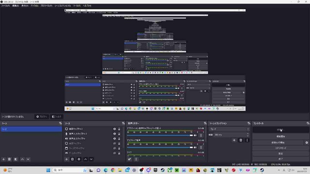The image size is (310, 174).
Task: Toggle visibility of 音声出力キャプチャ source
Action: point(114,139)
